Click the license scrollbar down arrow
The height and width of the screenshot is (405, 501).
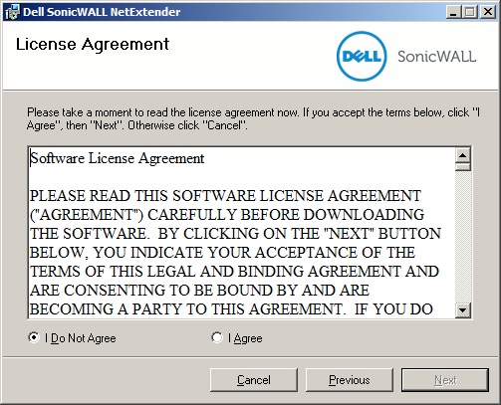(463, 310)
